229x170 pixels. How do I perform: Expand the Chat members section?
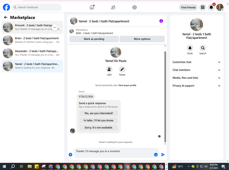coord(196,70)
